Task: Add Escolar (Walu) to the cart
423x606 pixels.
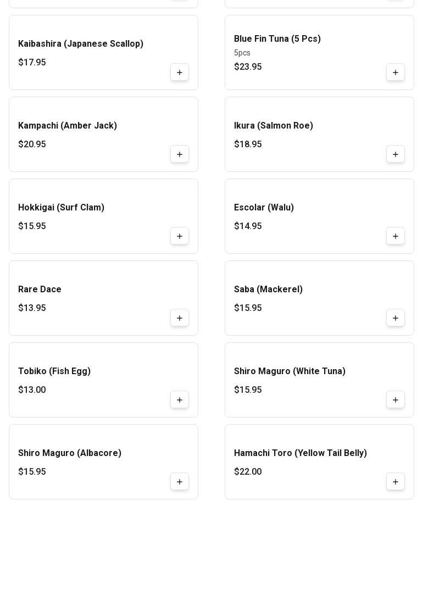Action: click(396, 236)
